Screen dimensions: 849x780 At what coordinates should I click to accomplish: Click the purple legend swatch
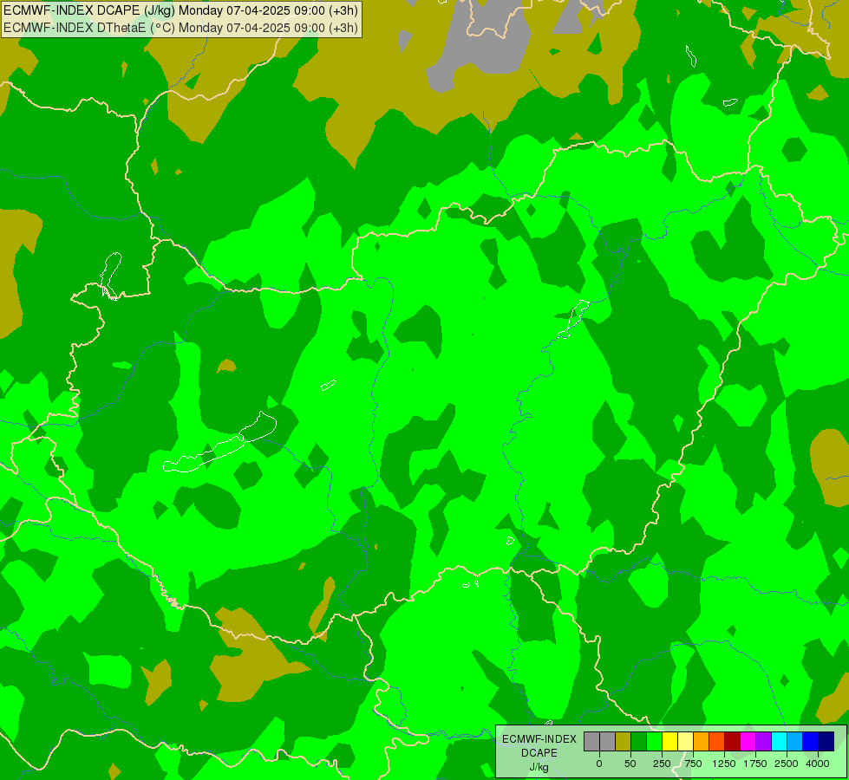[763, 742]
